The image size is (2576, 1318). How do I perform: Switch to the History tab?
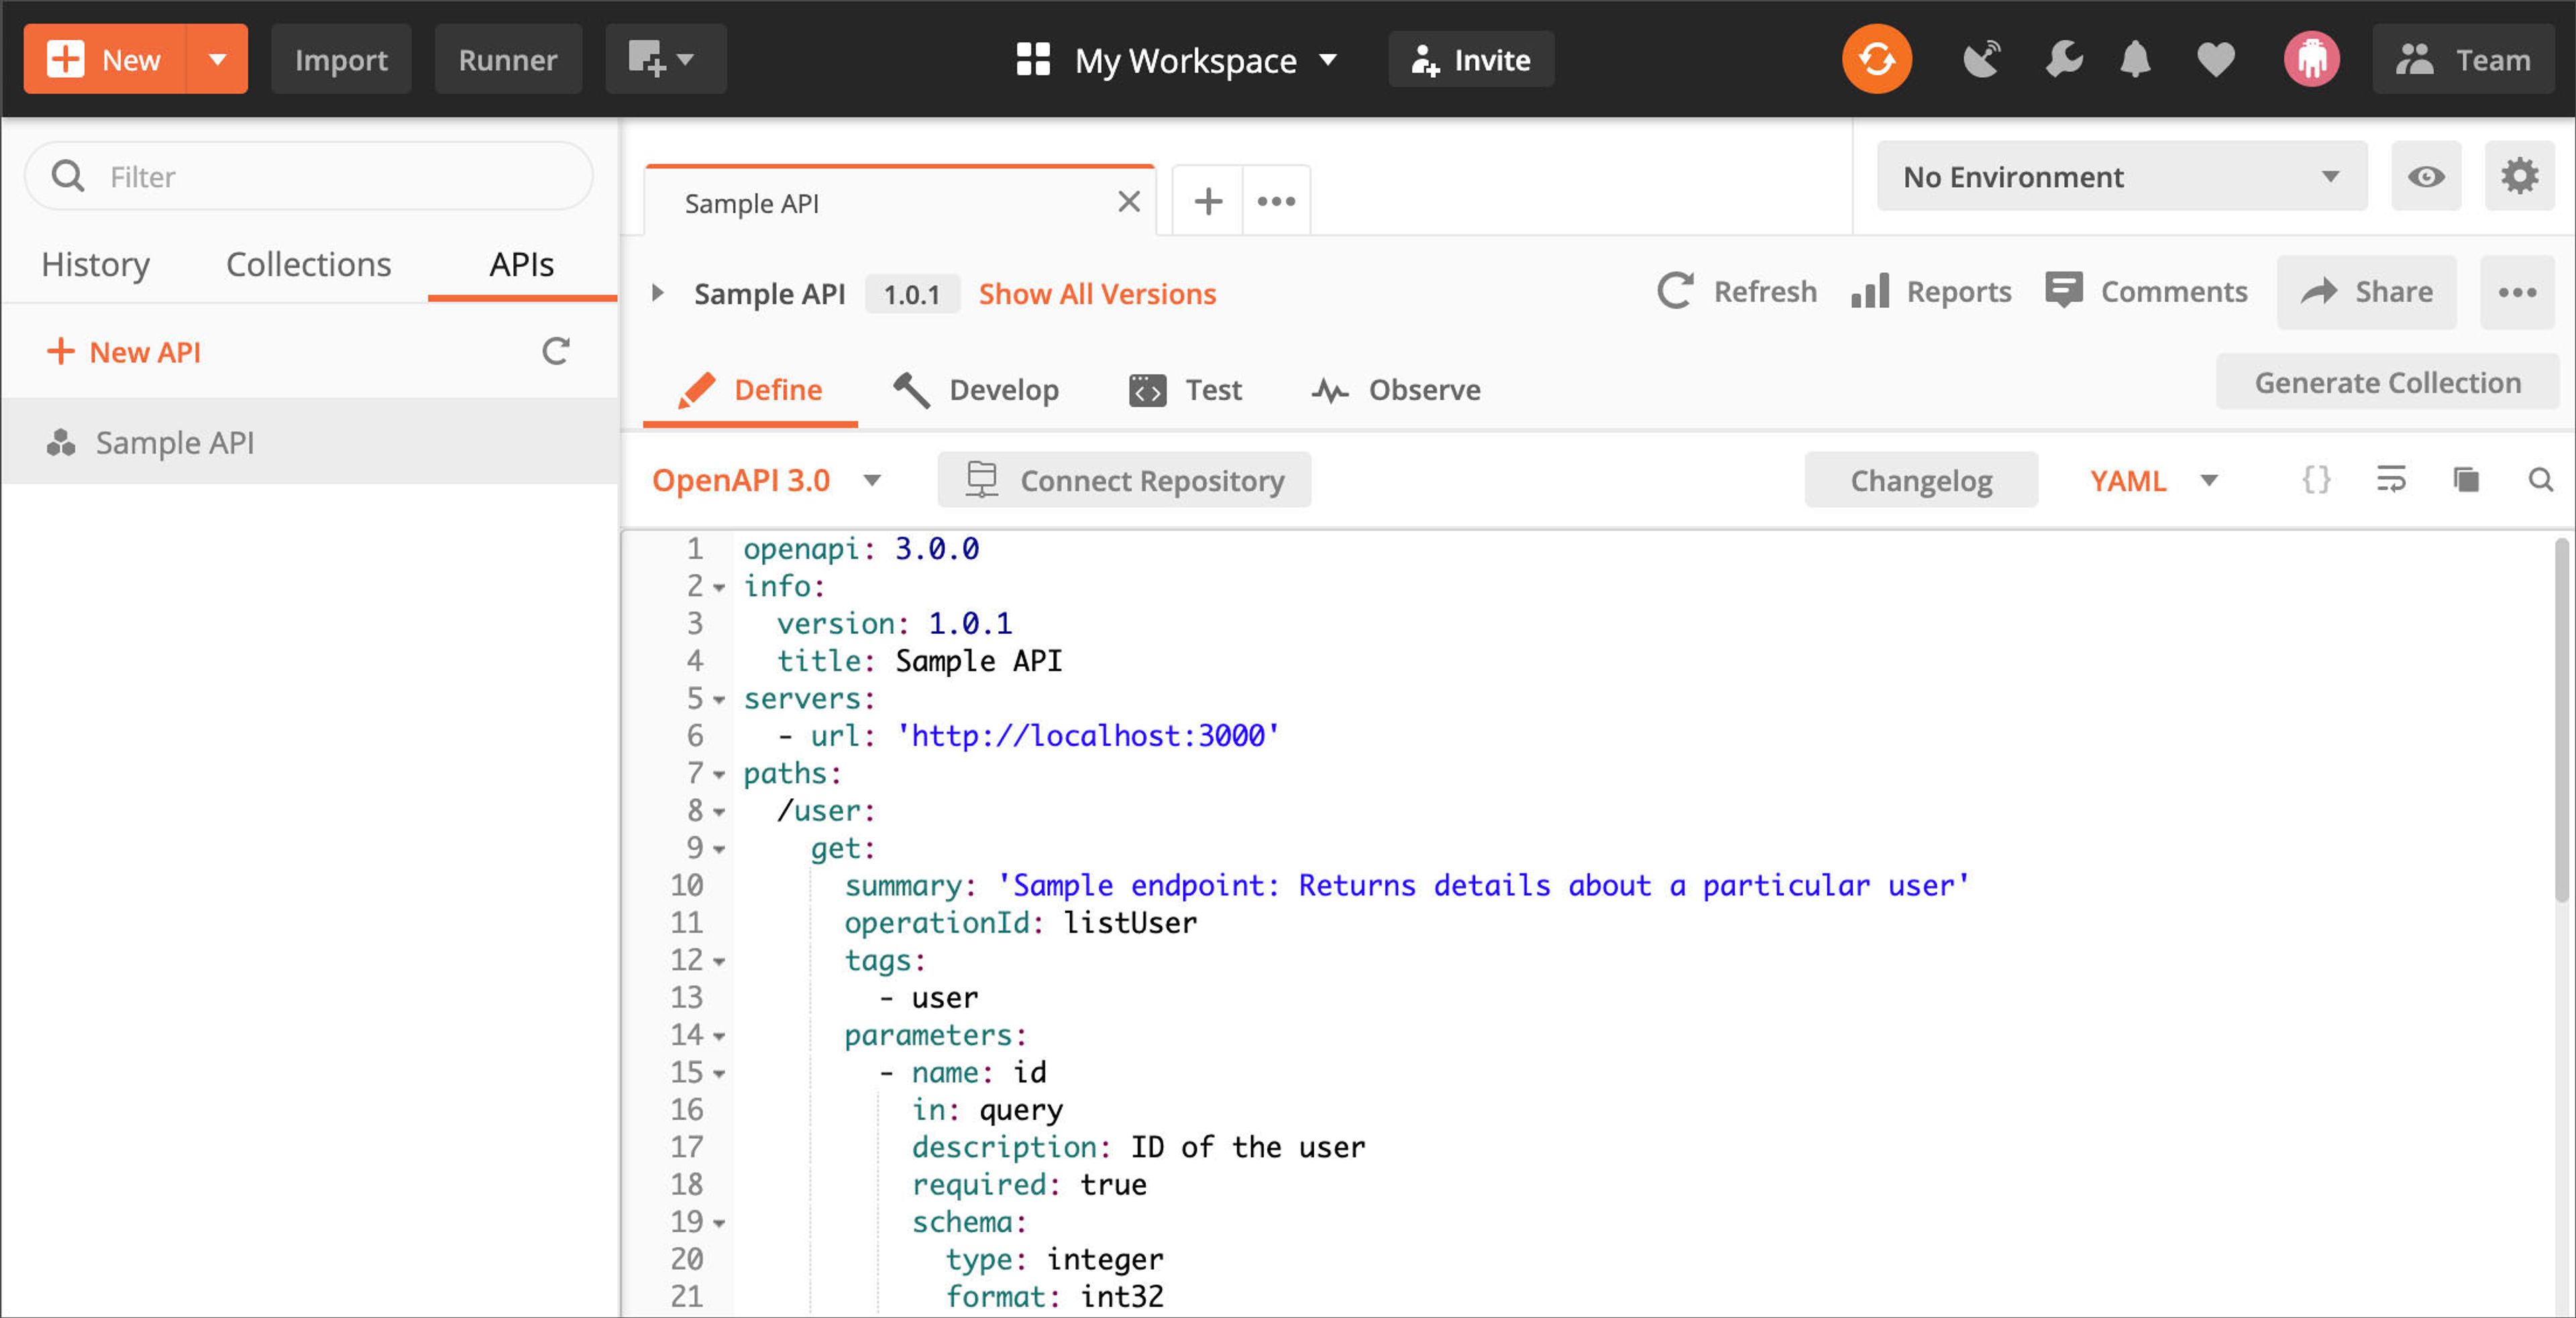click(95, 264)
